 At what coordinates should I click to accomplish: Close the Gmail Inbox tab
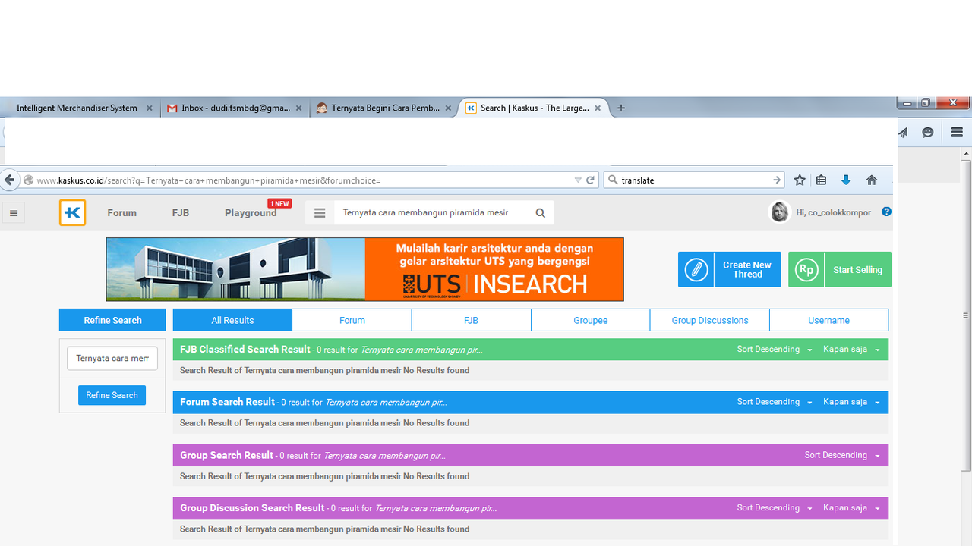point(299,108)
